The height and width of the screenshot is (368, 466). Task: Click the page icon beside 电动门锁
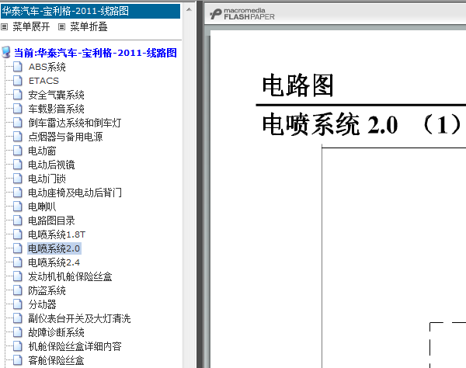pyautogui.click(x=18, y=179)
